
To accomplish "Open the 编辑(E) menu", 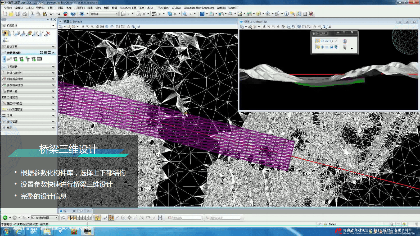I will pyautogui.click(x=19, y=8).
